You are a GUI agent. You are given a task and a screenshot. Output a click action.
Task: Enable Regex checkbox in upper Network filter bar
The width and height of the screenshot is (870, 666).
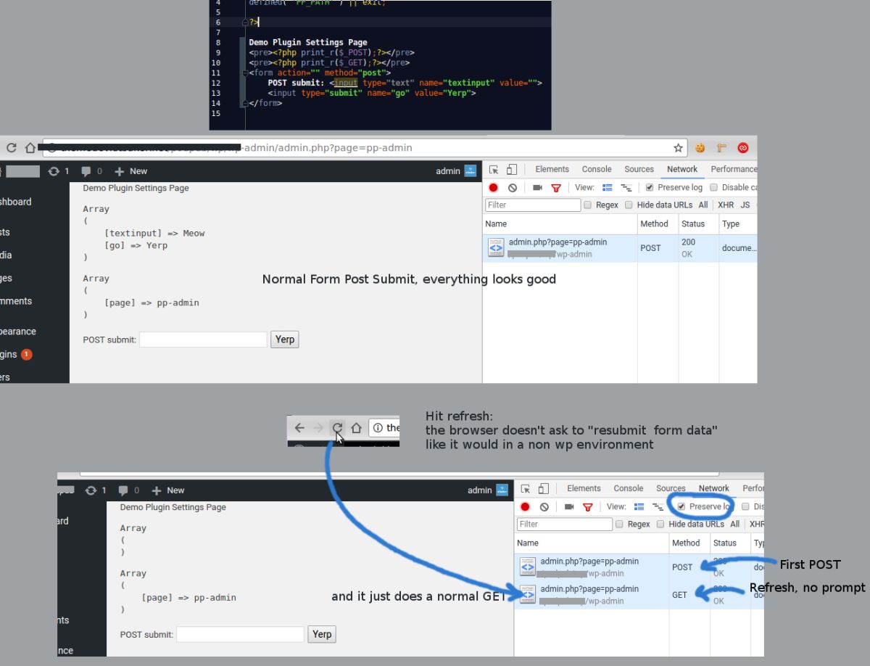coord(588,205)
